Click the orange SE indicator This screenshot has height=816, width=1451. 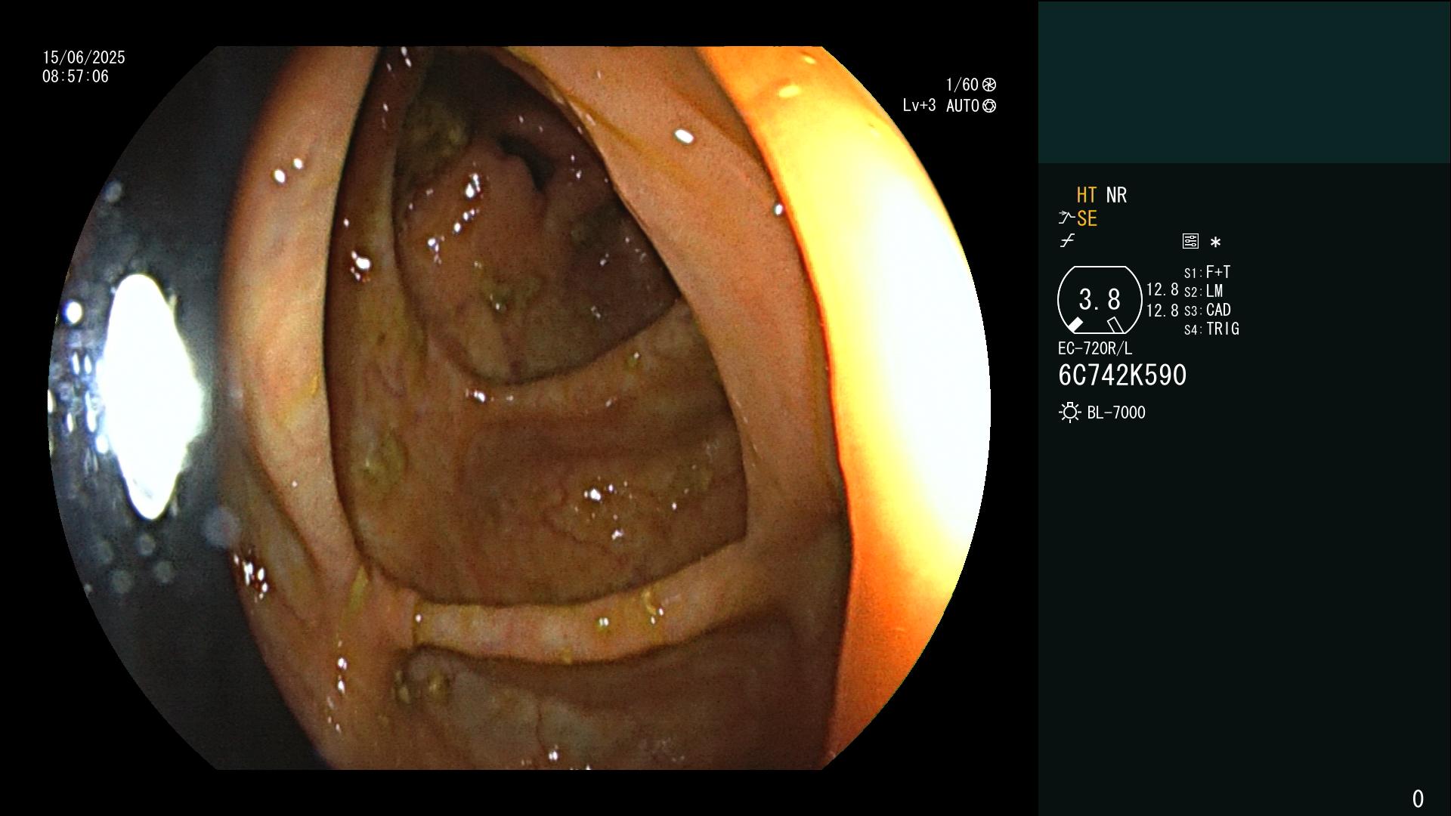click(x=1087, y=219)
